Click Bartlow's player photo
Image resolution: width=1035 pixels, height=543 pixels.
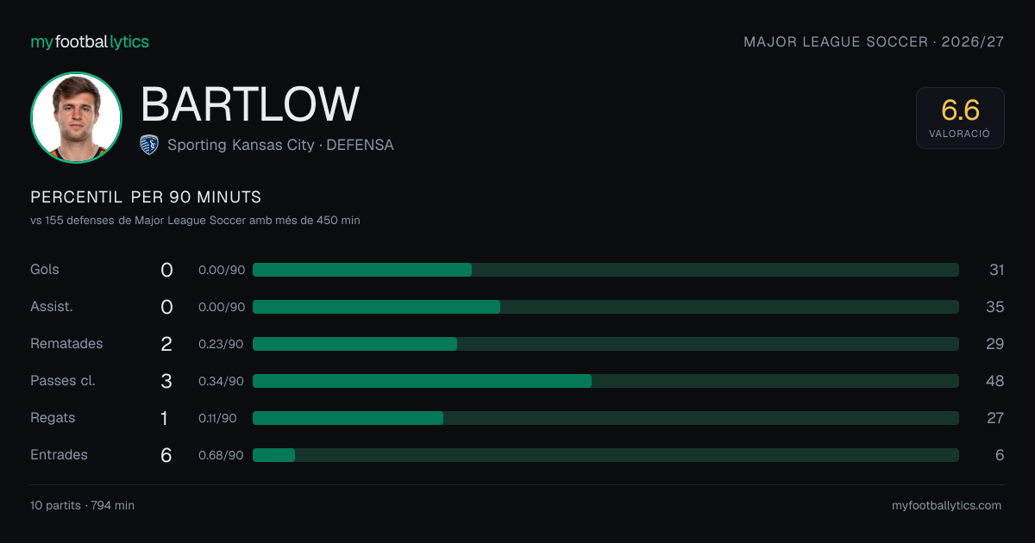tap(76, 117)
